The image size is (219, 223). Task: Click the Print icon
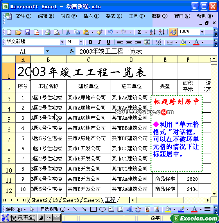47,32
